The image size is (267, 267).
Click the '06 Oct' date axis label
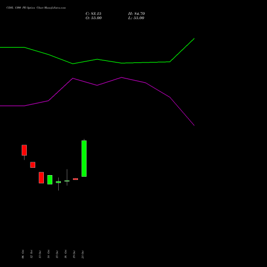click(x=23, y=254)
